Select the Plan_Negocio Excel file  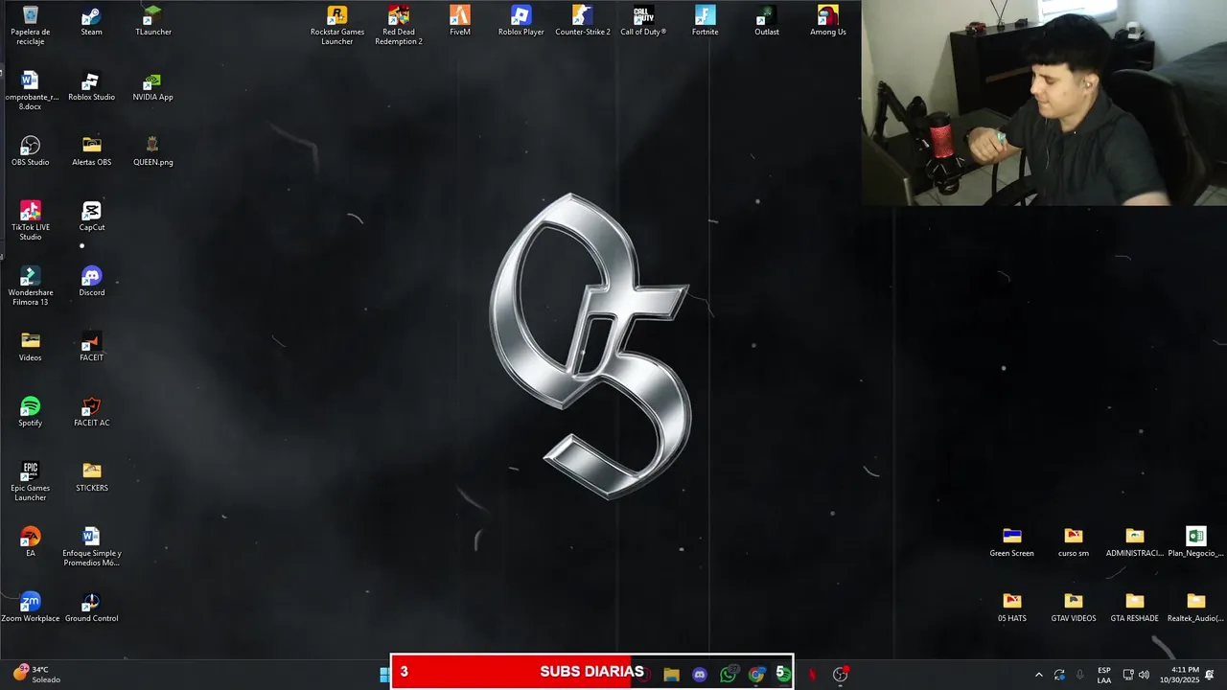tap(1195, 542)
